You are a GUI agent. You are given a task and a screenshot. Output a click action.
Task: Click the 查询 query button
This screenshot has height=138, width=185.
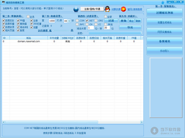tap(123, 21)
